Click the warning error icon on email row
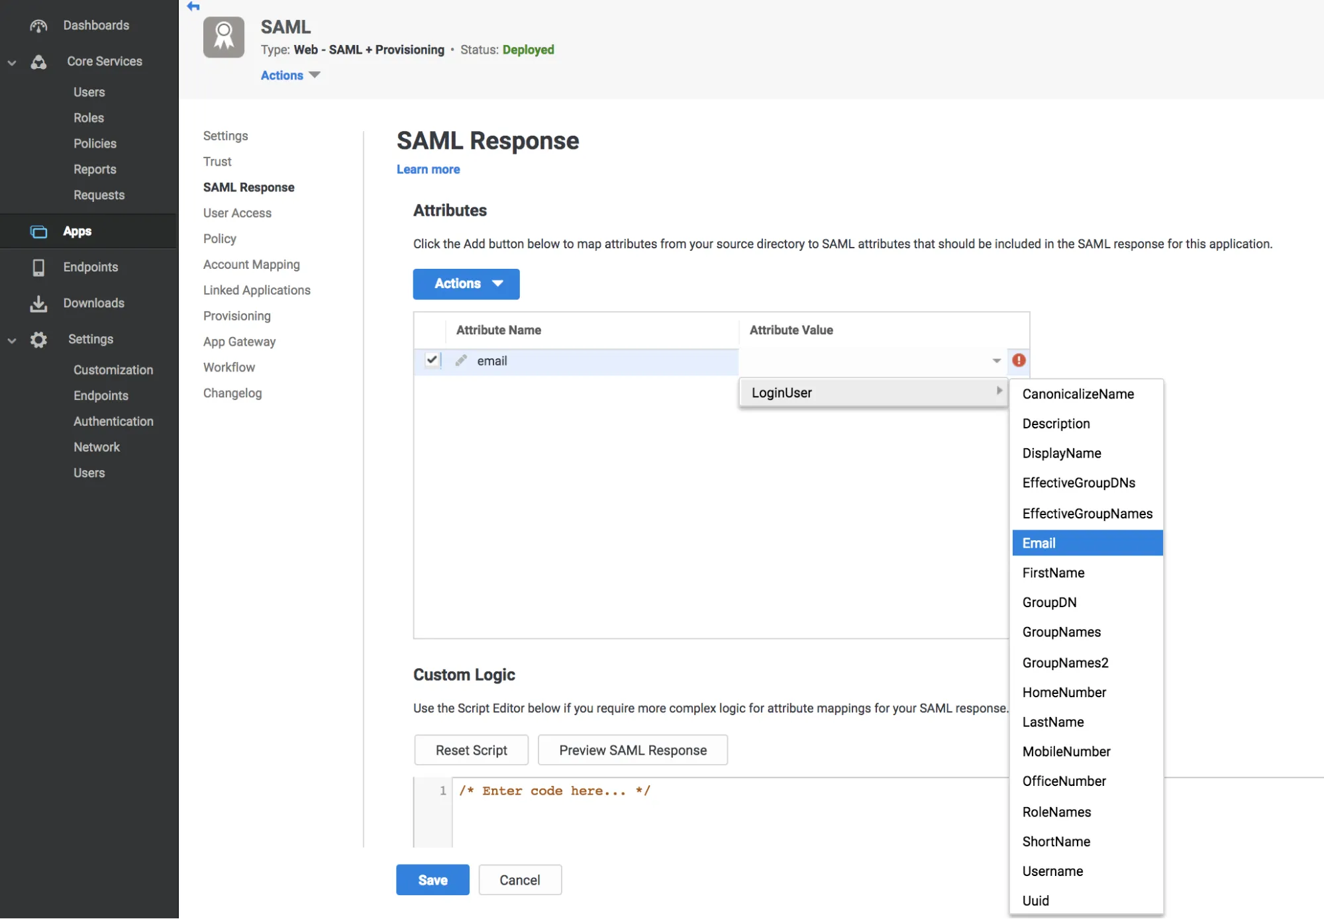This screenshot has width=1324, height=919. pos(1018,360)
